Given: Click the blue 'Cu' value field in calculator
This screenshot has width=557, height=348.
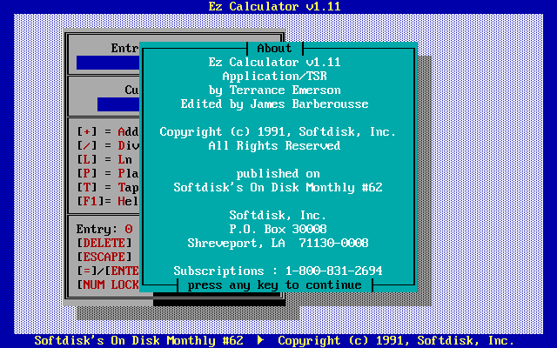Looking at the screenshot, I should 118,104.
